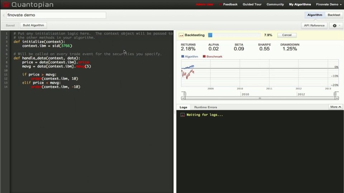Click the backtesting progress bar

pyautogui.click(x=234, y=35)
